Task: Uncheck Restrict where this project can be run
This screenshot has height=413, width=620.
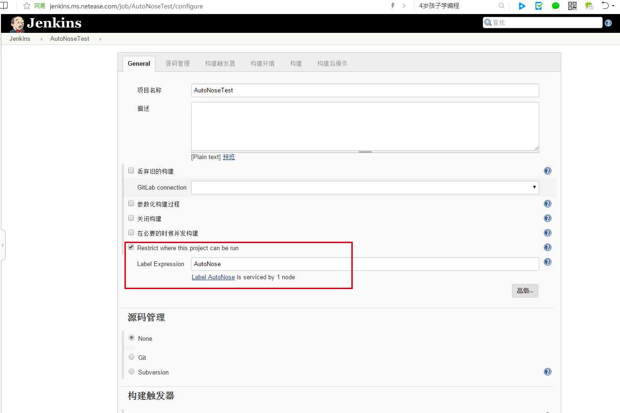Action: (131, 247)
